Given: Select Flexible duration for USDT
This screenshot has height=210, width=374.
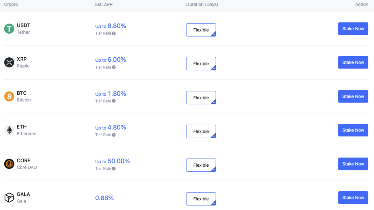Looking at the screenshot, I should [x=201, y=30].
